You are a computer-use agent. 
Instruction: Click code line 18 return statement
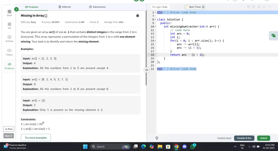pos(187,55)
